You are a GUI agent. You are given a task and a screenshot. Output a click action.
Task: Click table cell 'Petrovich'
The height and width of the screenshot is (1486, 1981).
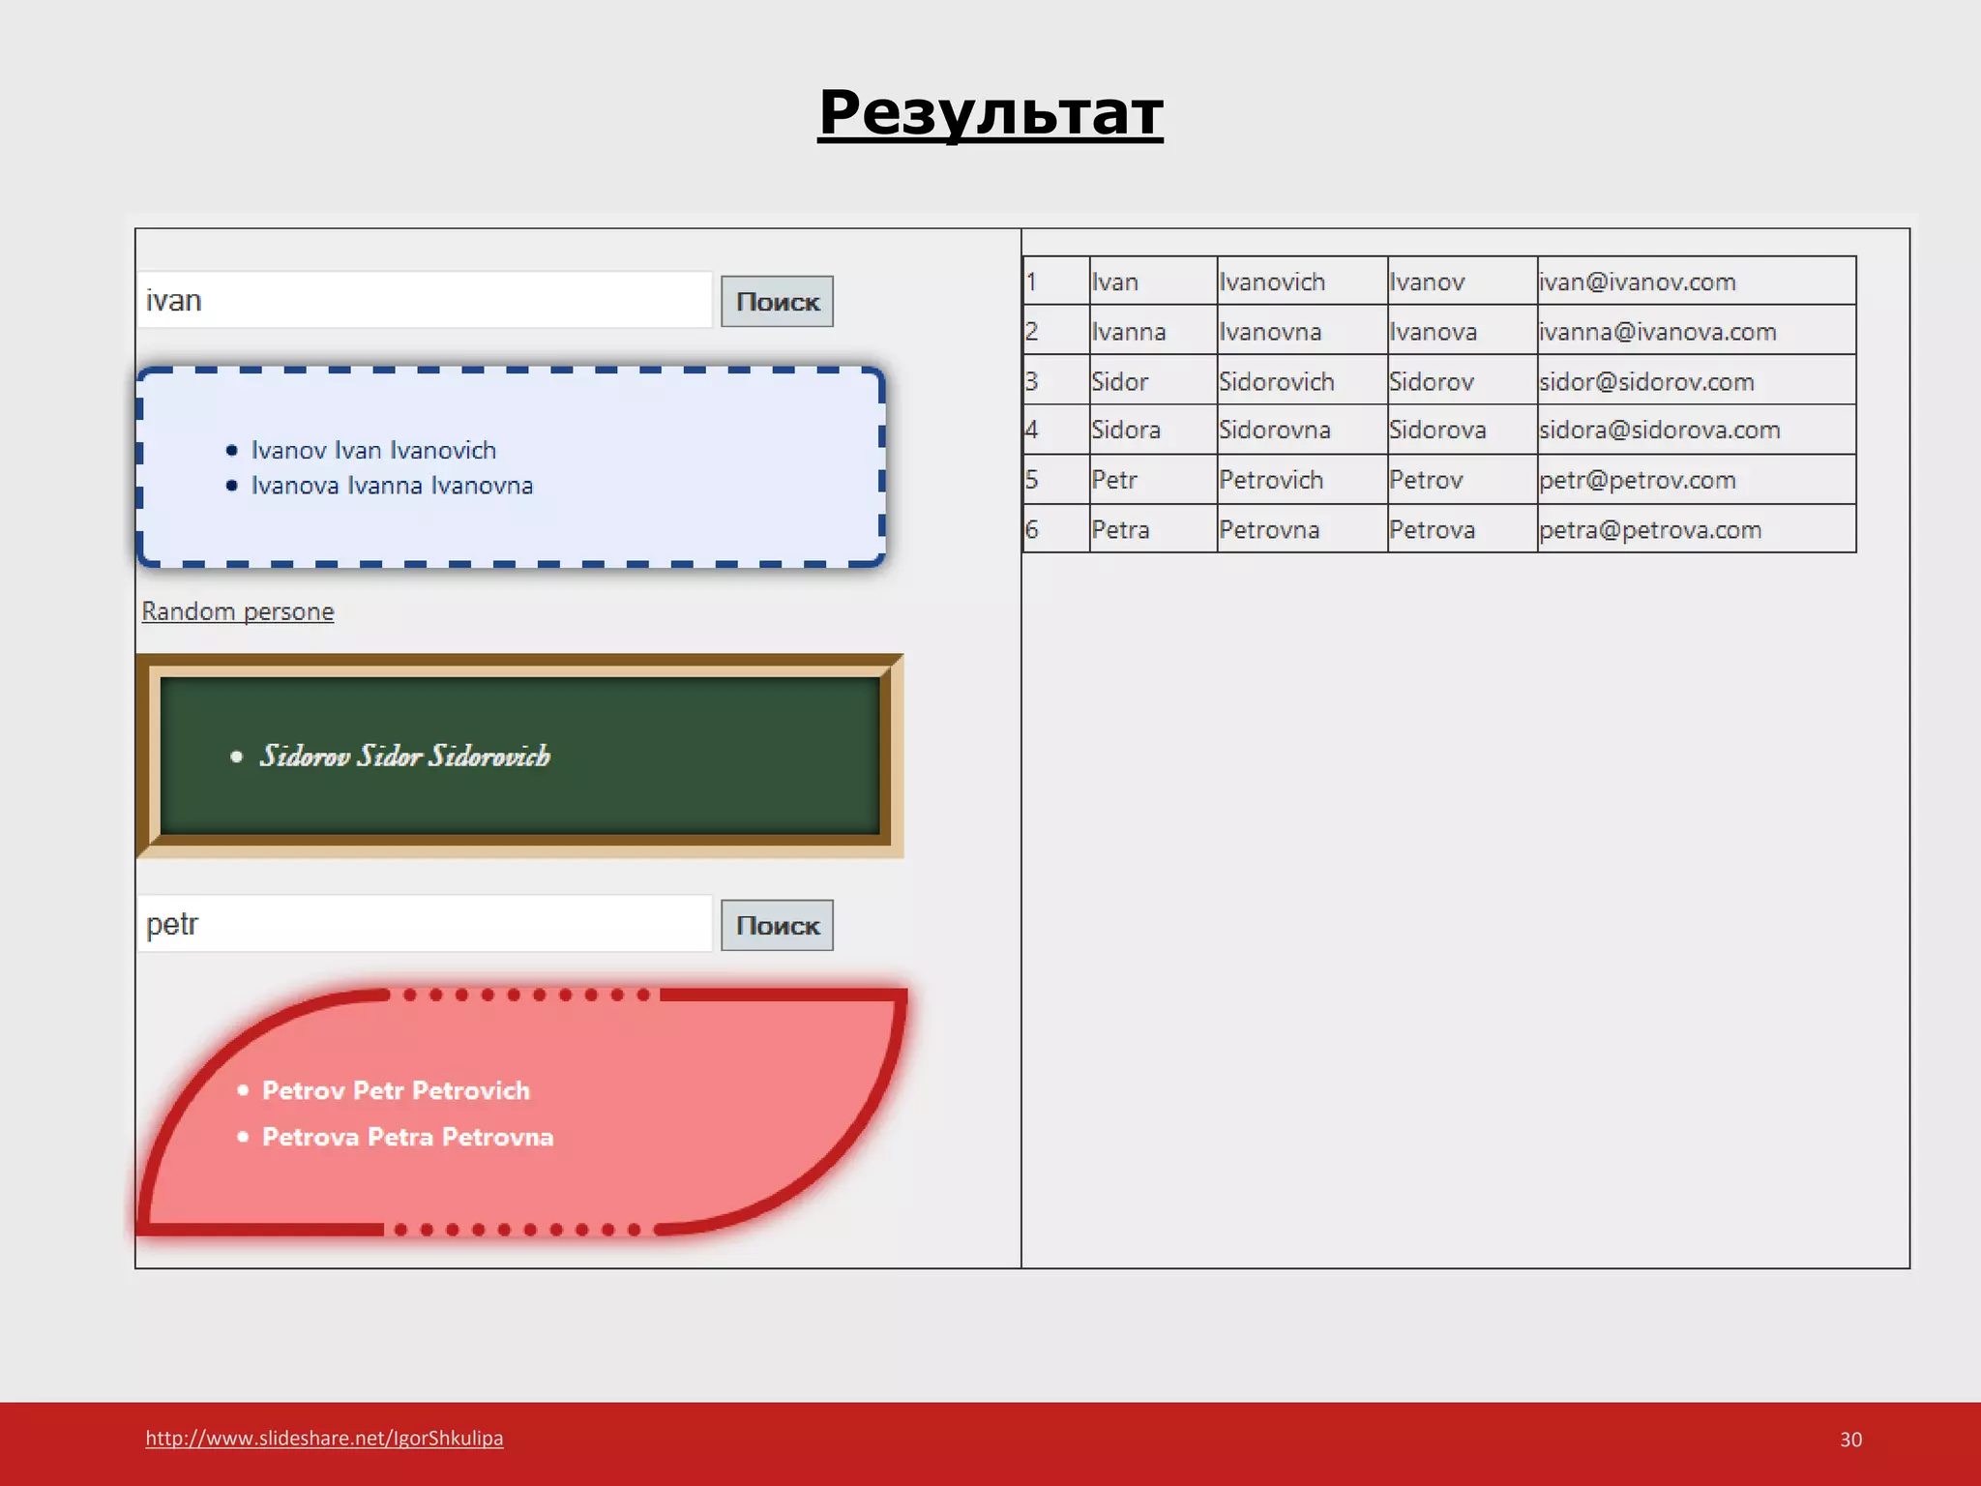1302,479
